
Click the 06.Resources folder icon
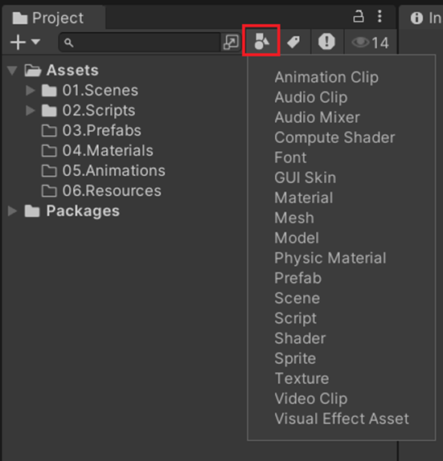pyautogui.click(x=49, y=191)
